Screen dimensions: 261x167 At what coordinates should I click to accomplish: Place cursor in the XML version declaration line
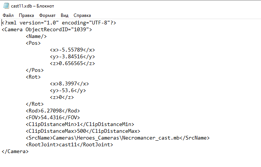point(59,23)
